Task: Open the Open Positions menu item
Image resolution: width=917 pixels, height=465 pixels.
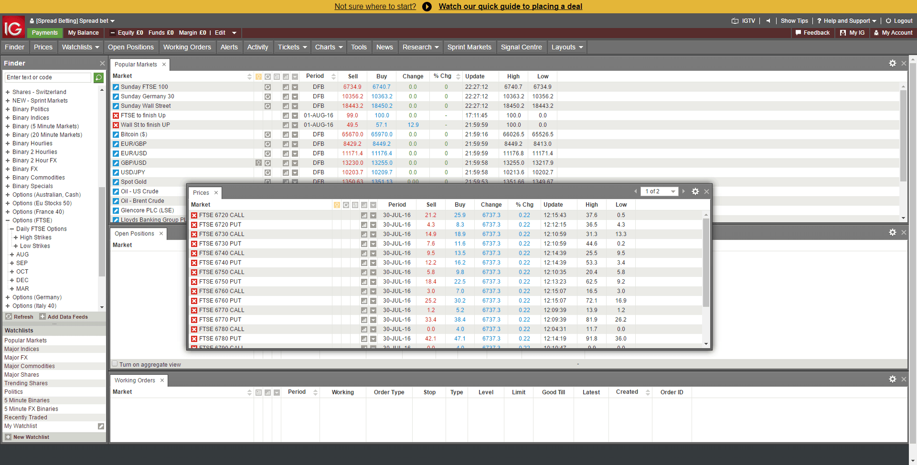Action: (131, 47)
